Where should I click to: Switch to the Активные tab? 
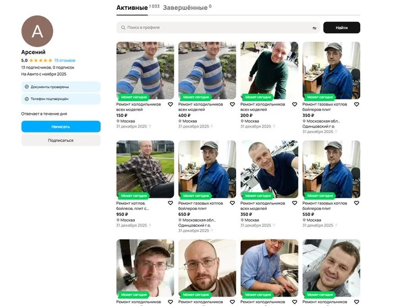[132, 8]
